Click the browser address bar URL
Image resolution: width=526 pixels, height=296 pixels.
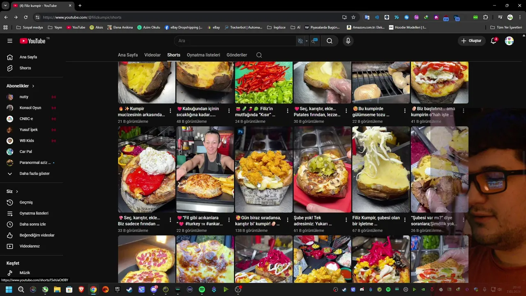82,17
